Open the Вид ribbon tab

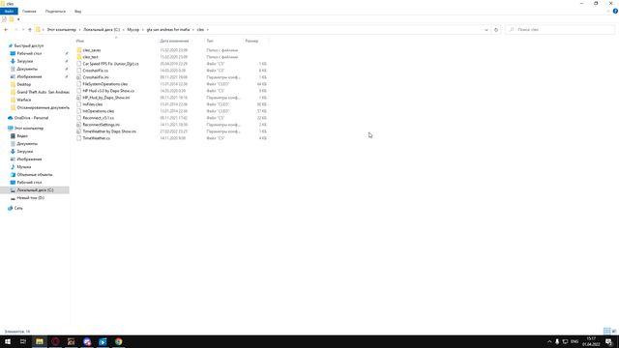[77, 11]
